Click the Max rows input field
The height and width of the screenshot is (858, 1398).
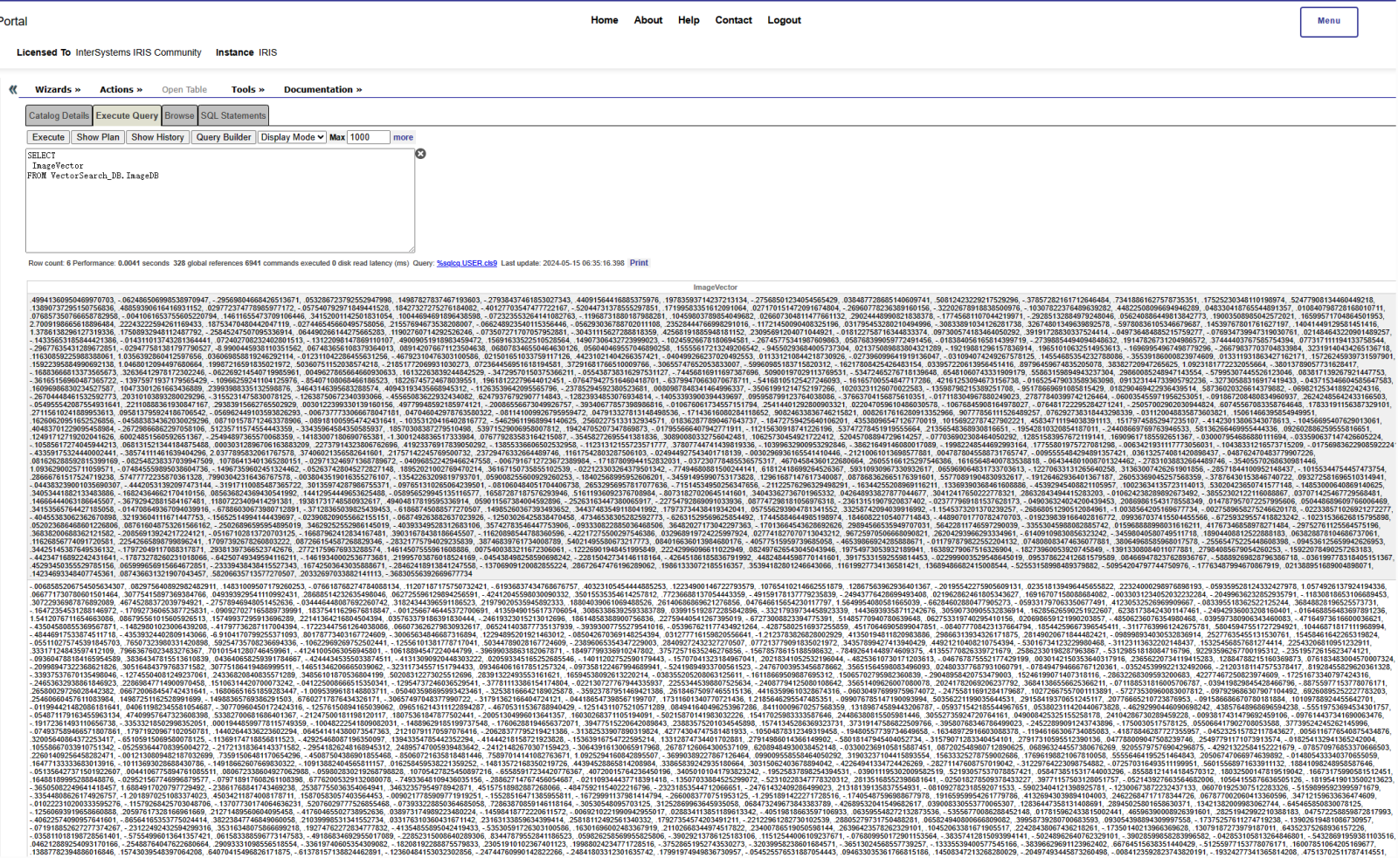tap(368, 137)
